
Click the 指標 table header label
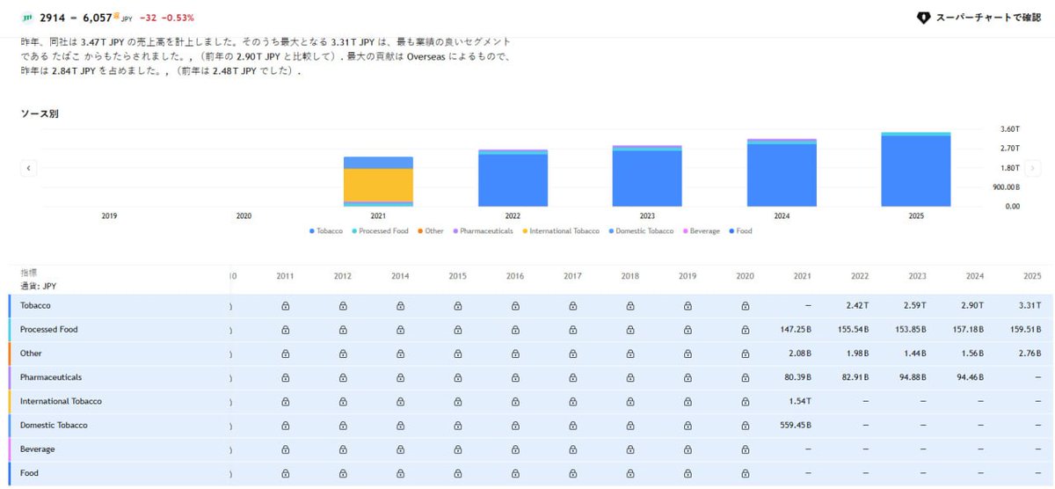29,274
